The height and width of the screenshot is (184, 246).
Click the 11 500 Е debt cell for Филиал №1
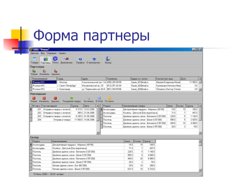pyautogui.click(x=189, y=82)
